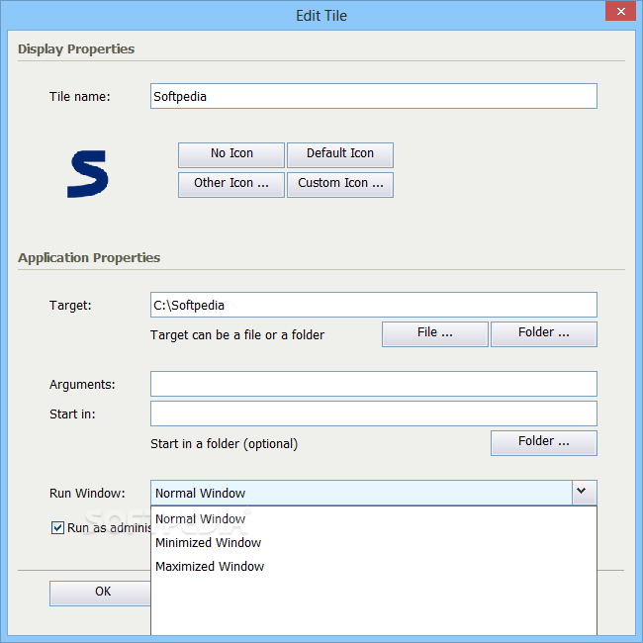Viewport: 643px width, 643px height.
Task: Click the 'Run Window:' label
Action: (87, 493)
